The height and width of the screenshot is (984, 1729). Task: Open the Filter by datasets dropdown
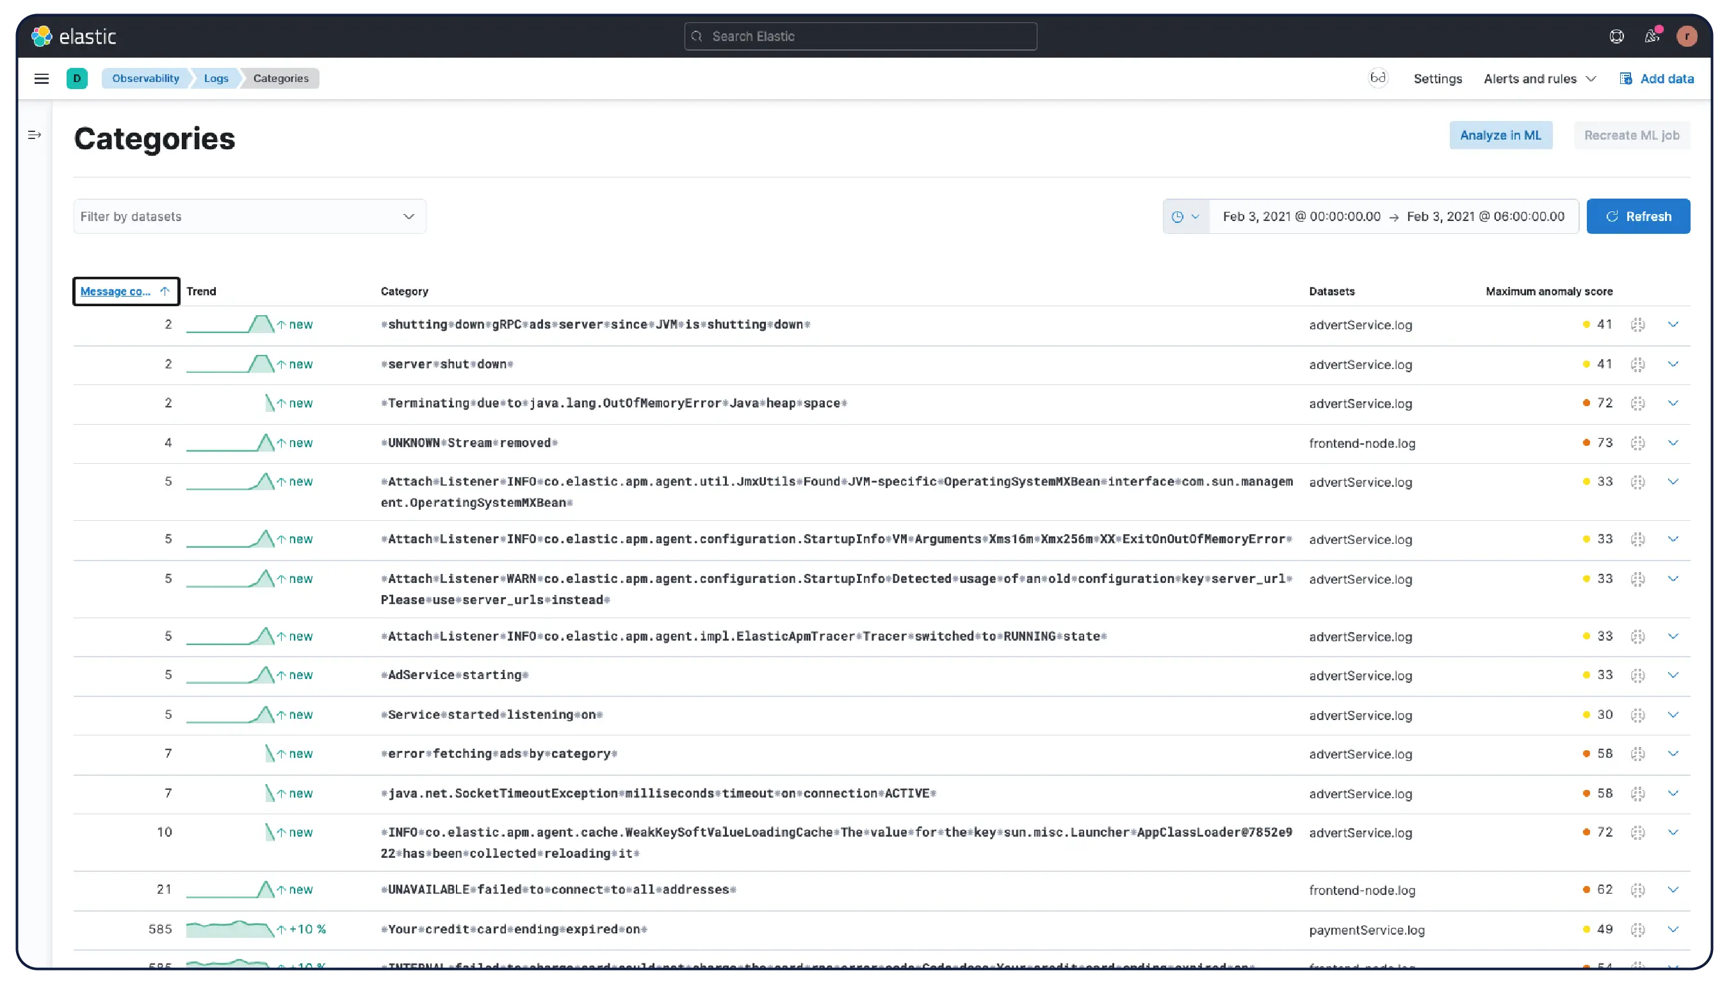pos(409,217)
